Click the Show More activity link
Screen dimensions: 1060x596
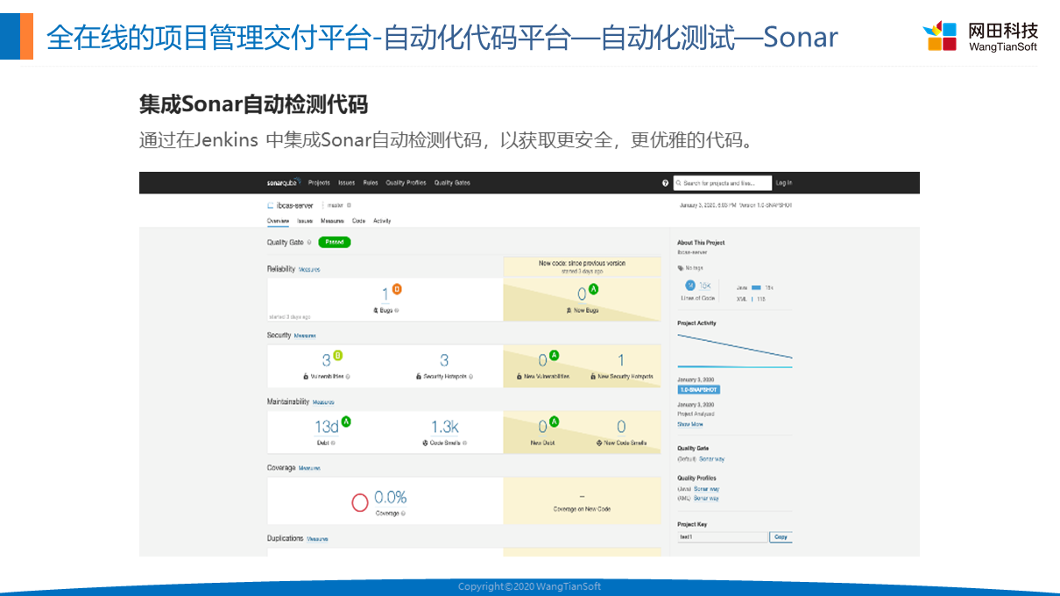point(690,424)
